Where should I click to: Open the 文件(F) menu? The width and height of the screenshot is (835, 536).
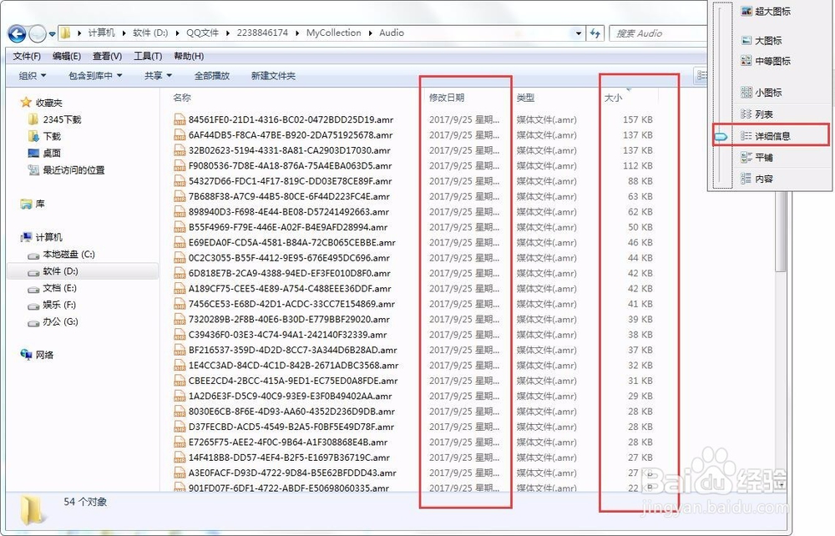click(27, 56)
